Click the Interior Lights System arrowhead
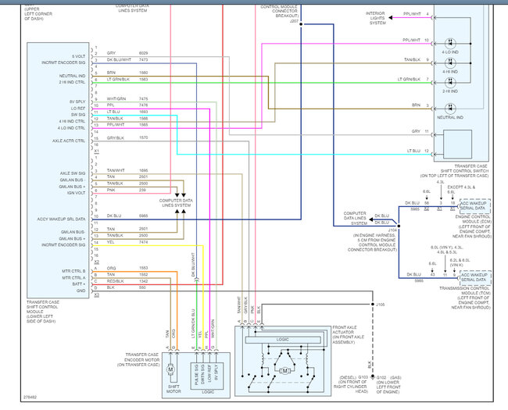 pos(391,18)
